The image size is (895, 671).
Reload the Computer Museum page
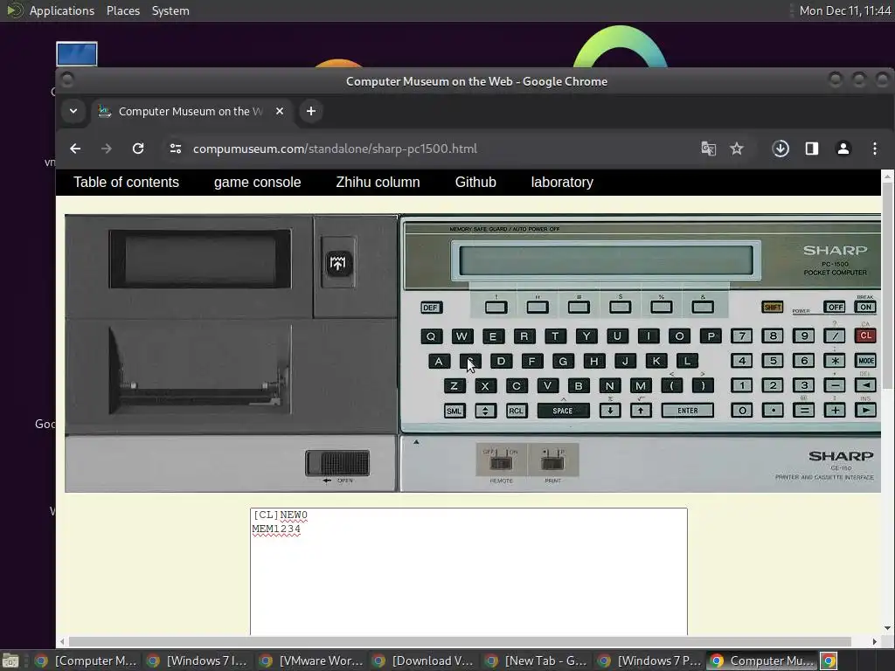point(138,149)
